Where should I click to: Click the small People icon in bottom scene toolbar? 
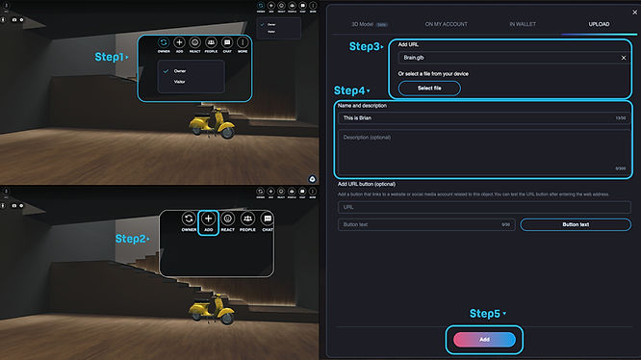(292, 193)
